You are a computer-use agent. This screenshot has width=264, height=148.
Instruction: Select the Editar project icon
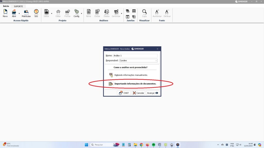coord(58,13)
